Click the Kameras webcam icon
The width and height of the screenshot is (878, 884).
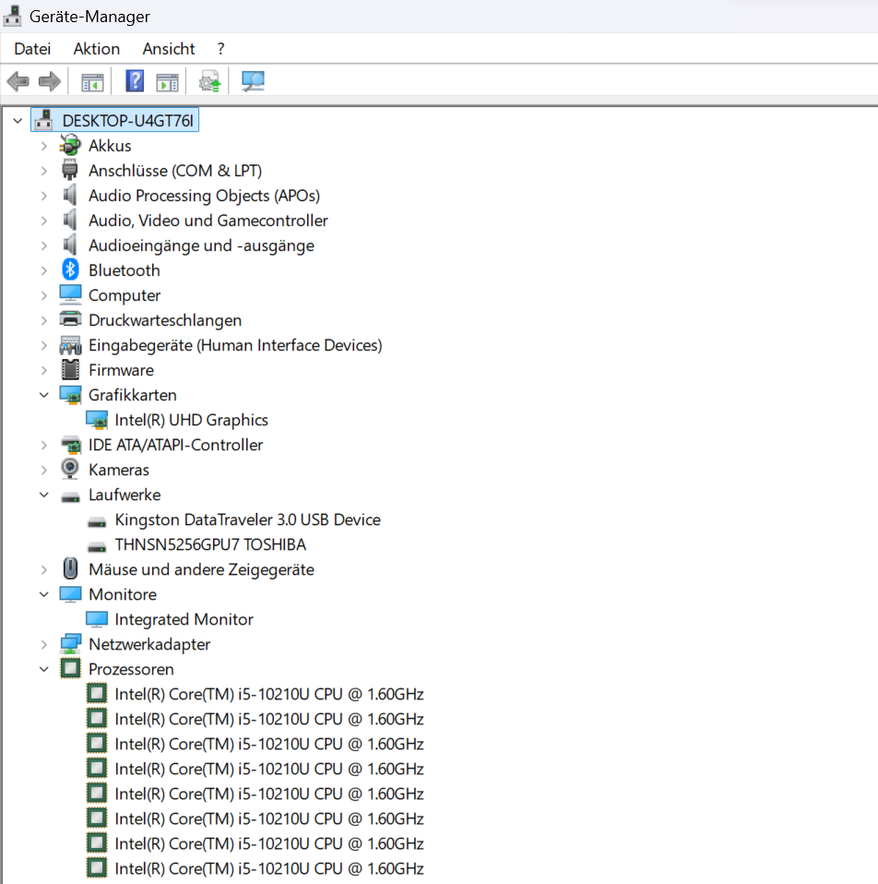tap(70, 469)
